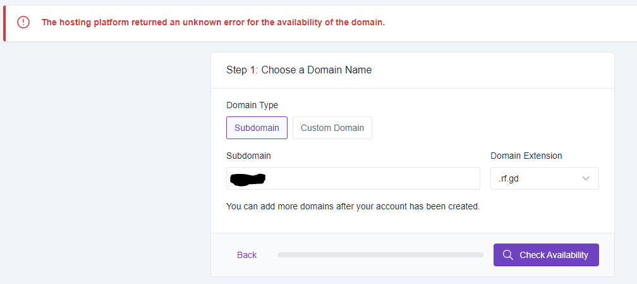Open the Domain Extension dropdown
The height and width of the screenshot is (284, 637).
(544, 178)
